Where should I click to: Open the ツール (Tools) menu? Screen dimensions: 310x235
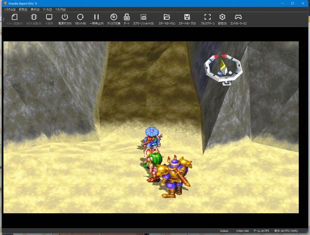[x=47, y=10]
